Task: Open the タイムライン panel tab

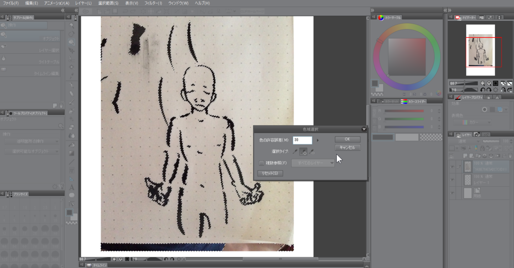Action: coord(97,265)
